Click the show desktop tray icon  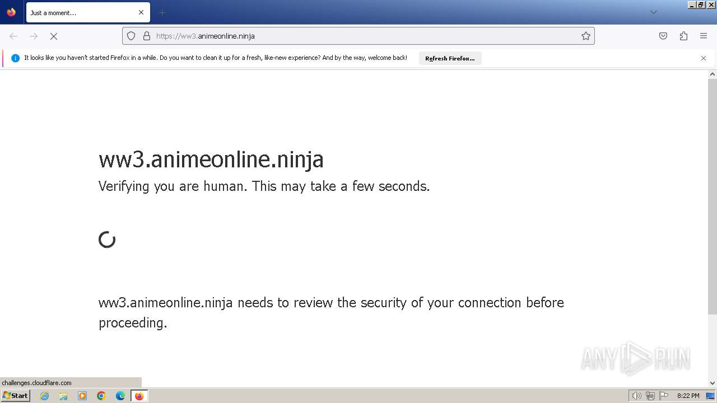710,396
